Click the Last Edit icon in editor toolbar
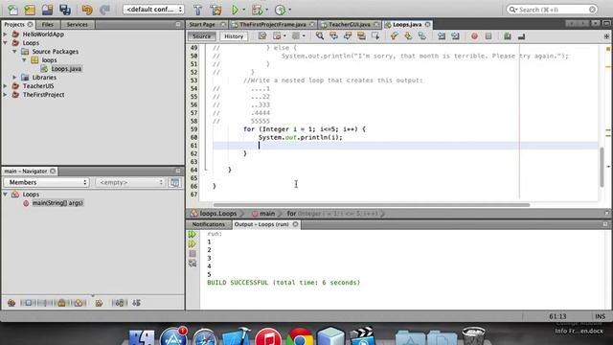Screen dimensions: 613x345 click(x=261, y=36)
